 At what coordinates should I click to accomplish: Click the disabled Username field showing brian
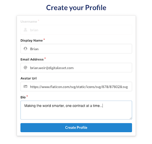point(76,30)
